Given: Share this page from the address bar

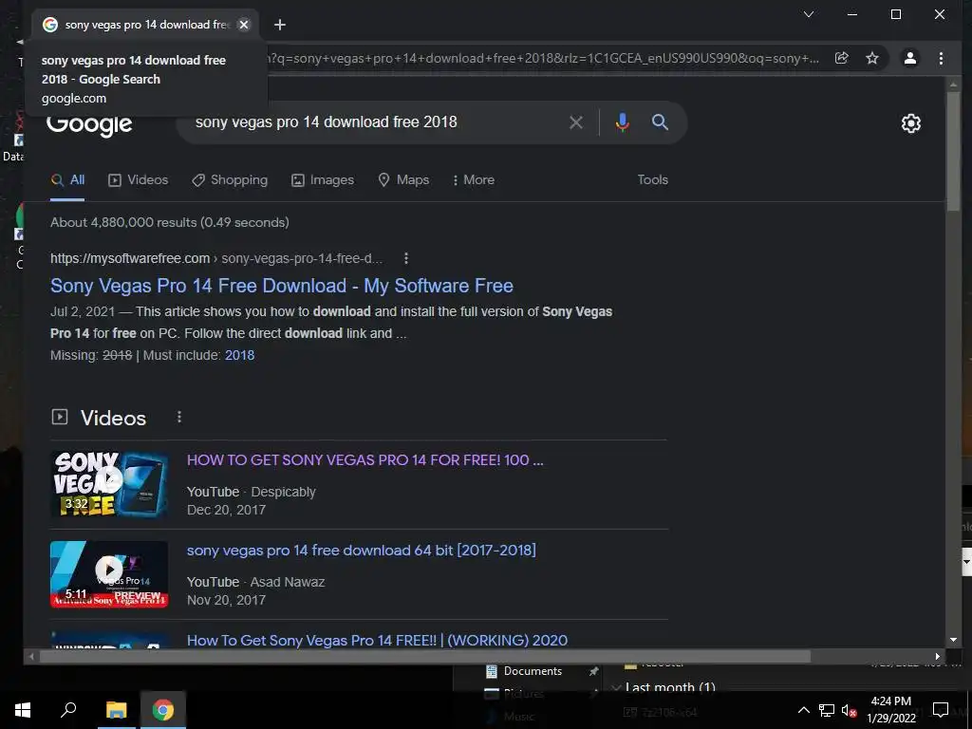Looking at the screenshot, I should tap(841, 58).
